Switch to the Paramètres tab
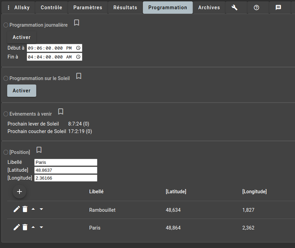This screenshot has width=295, height=248. (x=88, y=8)
